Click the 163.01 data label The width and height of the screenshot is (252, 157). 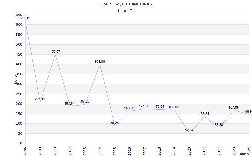coord(129,108)
